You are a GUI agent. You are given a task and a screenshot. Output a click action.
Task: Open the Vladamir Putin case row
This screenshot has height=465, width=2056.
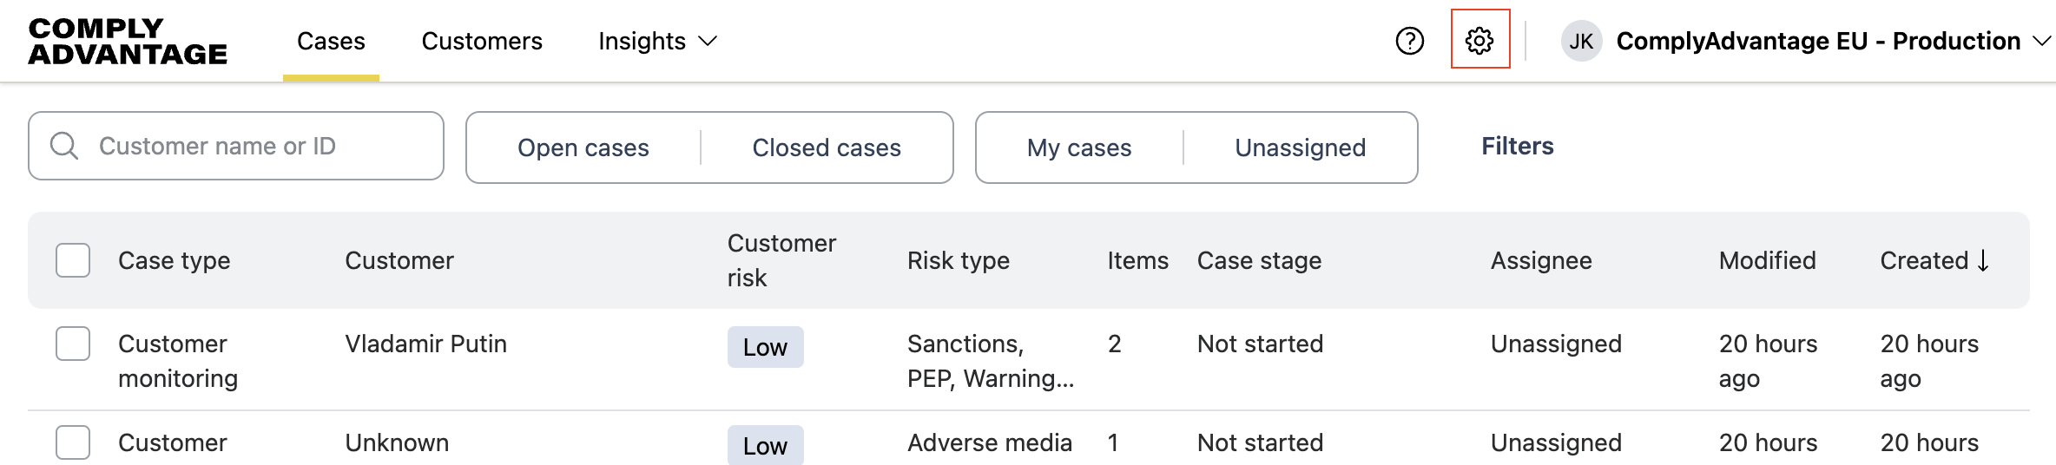[425, 344]
